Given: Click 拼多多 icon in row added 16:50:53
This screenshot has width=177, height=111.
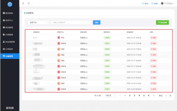Looking at the screenshot, I should coord(59,78).
